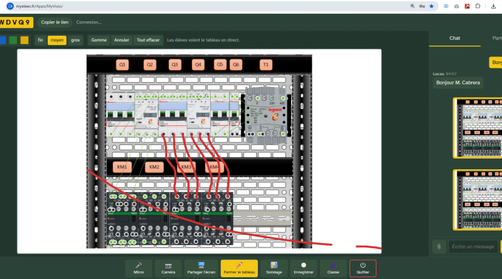Select the yellow pen color
The width and height of the screenshot is (502, 279).
point(24,40)
